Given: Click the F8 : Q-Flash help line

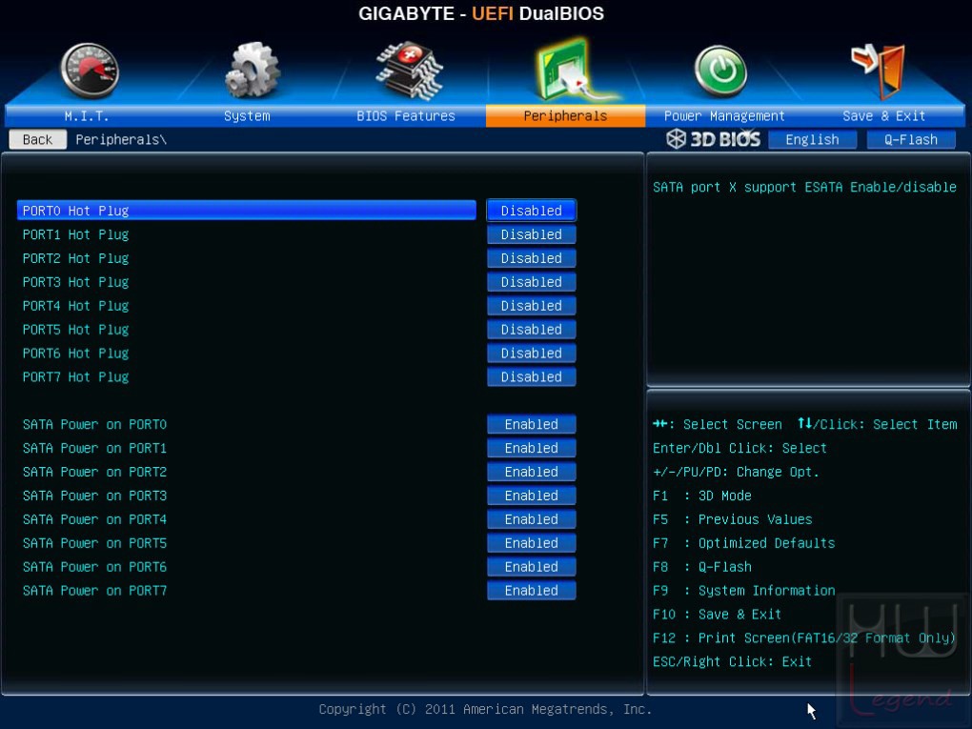Looking at the screenshot, I should pos(702,567).
